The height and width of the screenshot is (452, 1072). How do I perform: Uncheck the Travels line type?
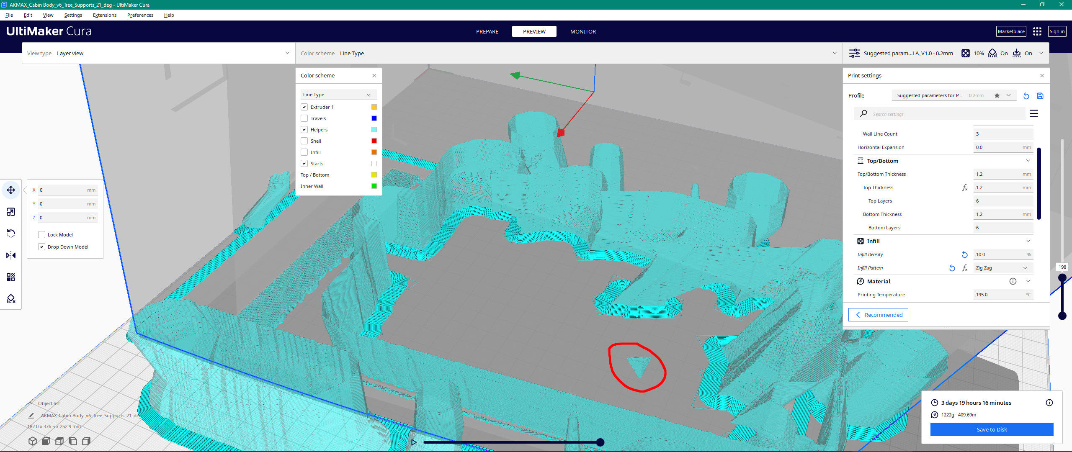pos(304,118)
